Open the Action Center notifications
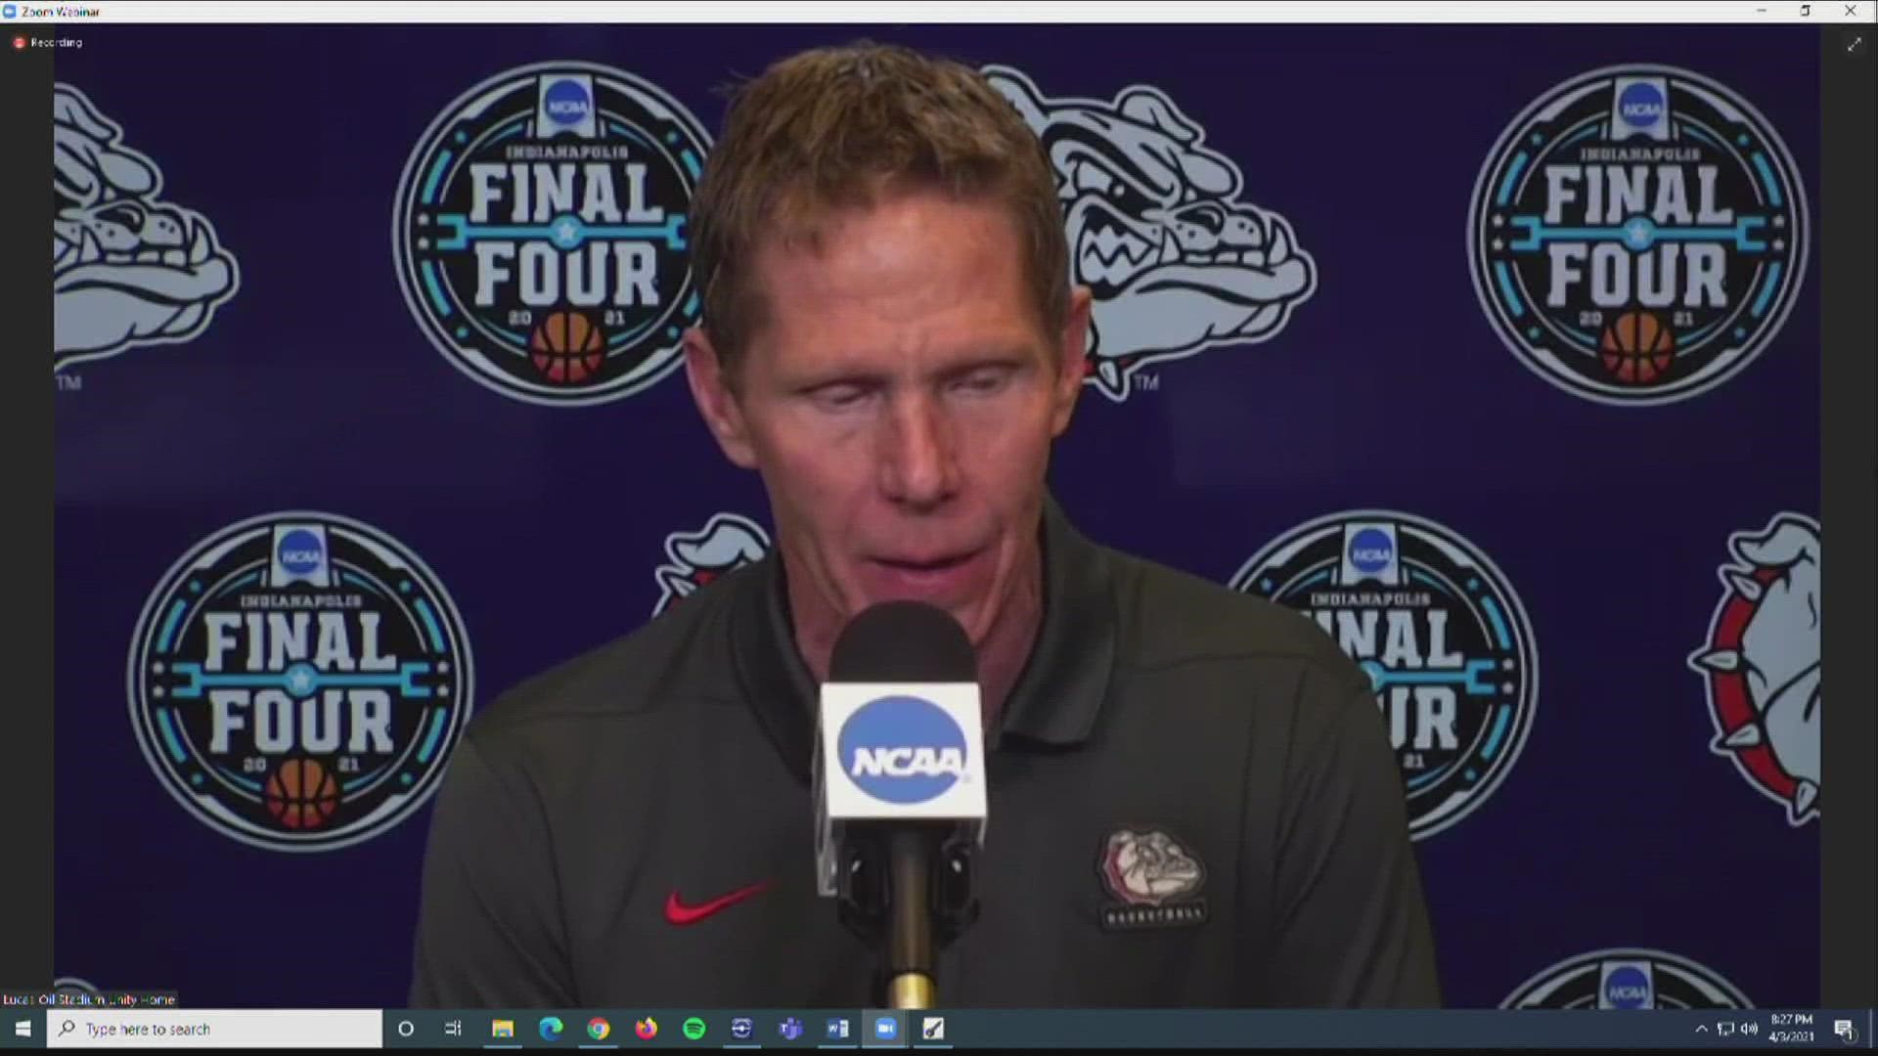This screenshot has height=1056, width=1878. click(1844, 1029)
